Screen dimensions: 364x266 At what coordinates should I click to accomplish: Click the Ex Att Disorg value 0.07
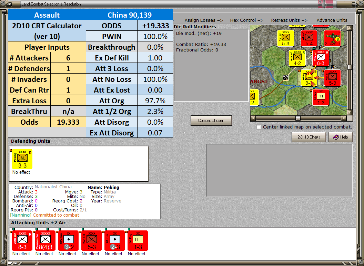(x=155, y=133)
